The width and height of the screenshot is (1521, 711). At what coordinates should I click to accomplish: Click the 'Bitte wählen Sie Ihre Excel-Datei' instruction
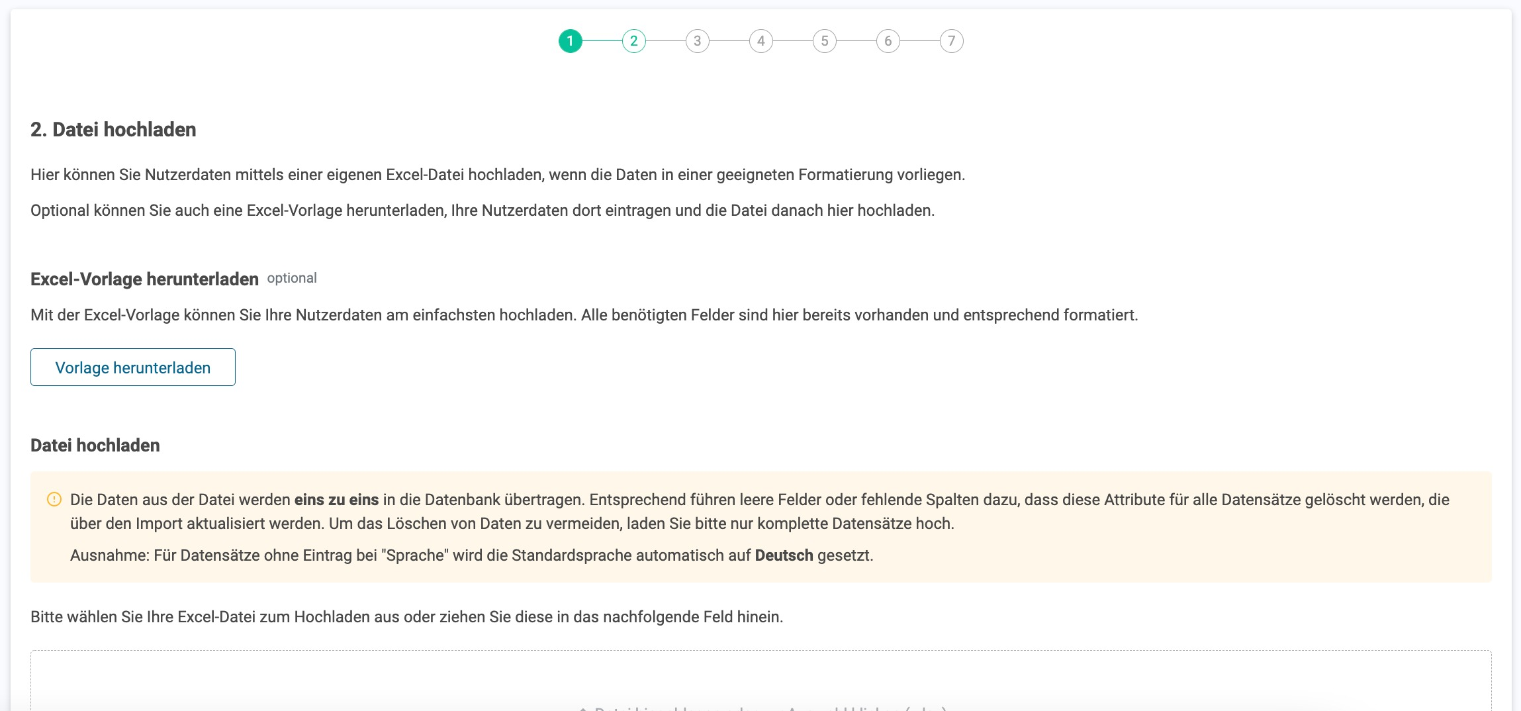coord(406,617)
